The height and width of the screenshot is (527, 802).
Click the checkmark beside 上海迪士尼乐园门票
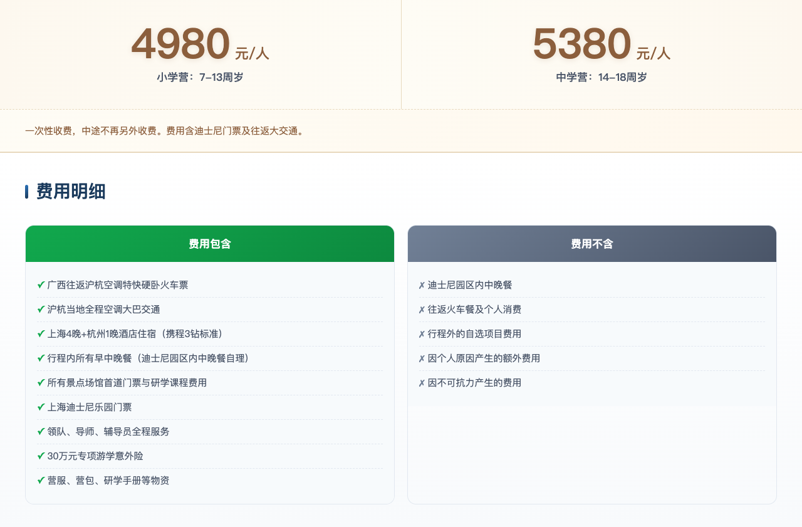click(x=40, y=407)
